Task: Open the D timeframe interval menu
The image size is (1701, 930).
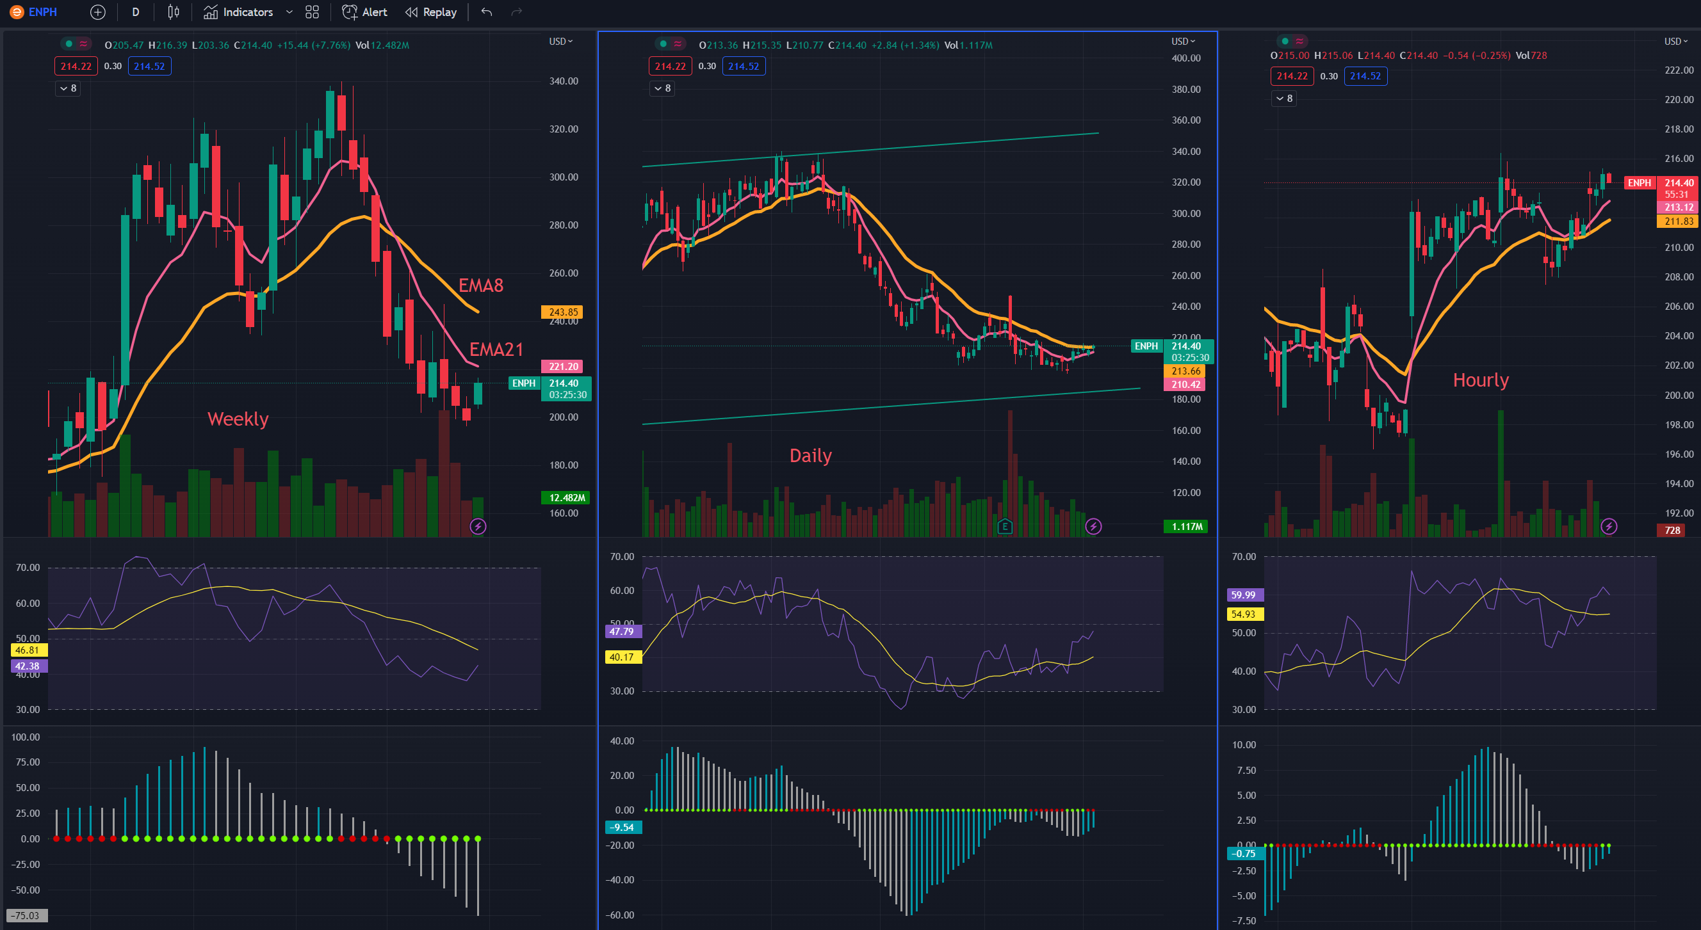Action: pyautogui.click(x=135, y=12)
